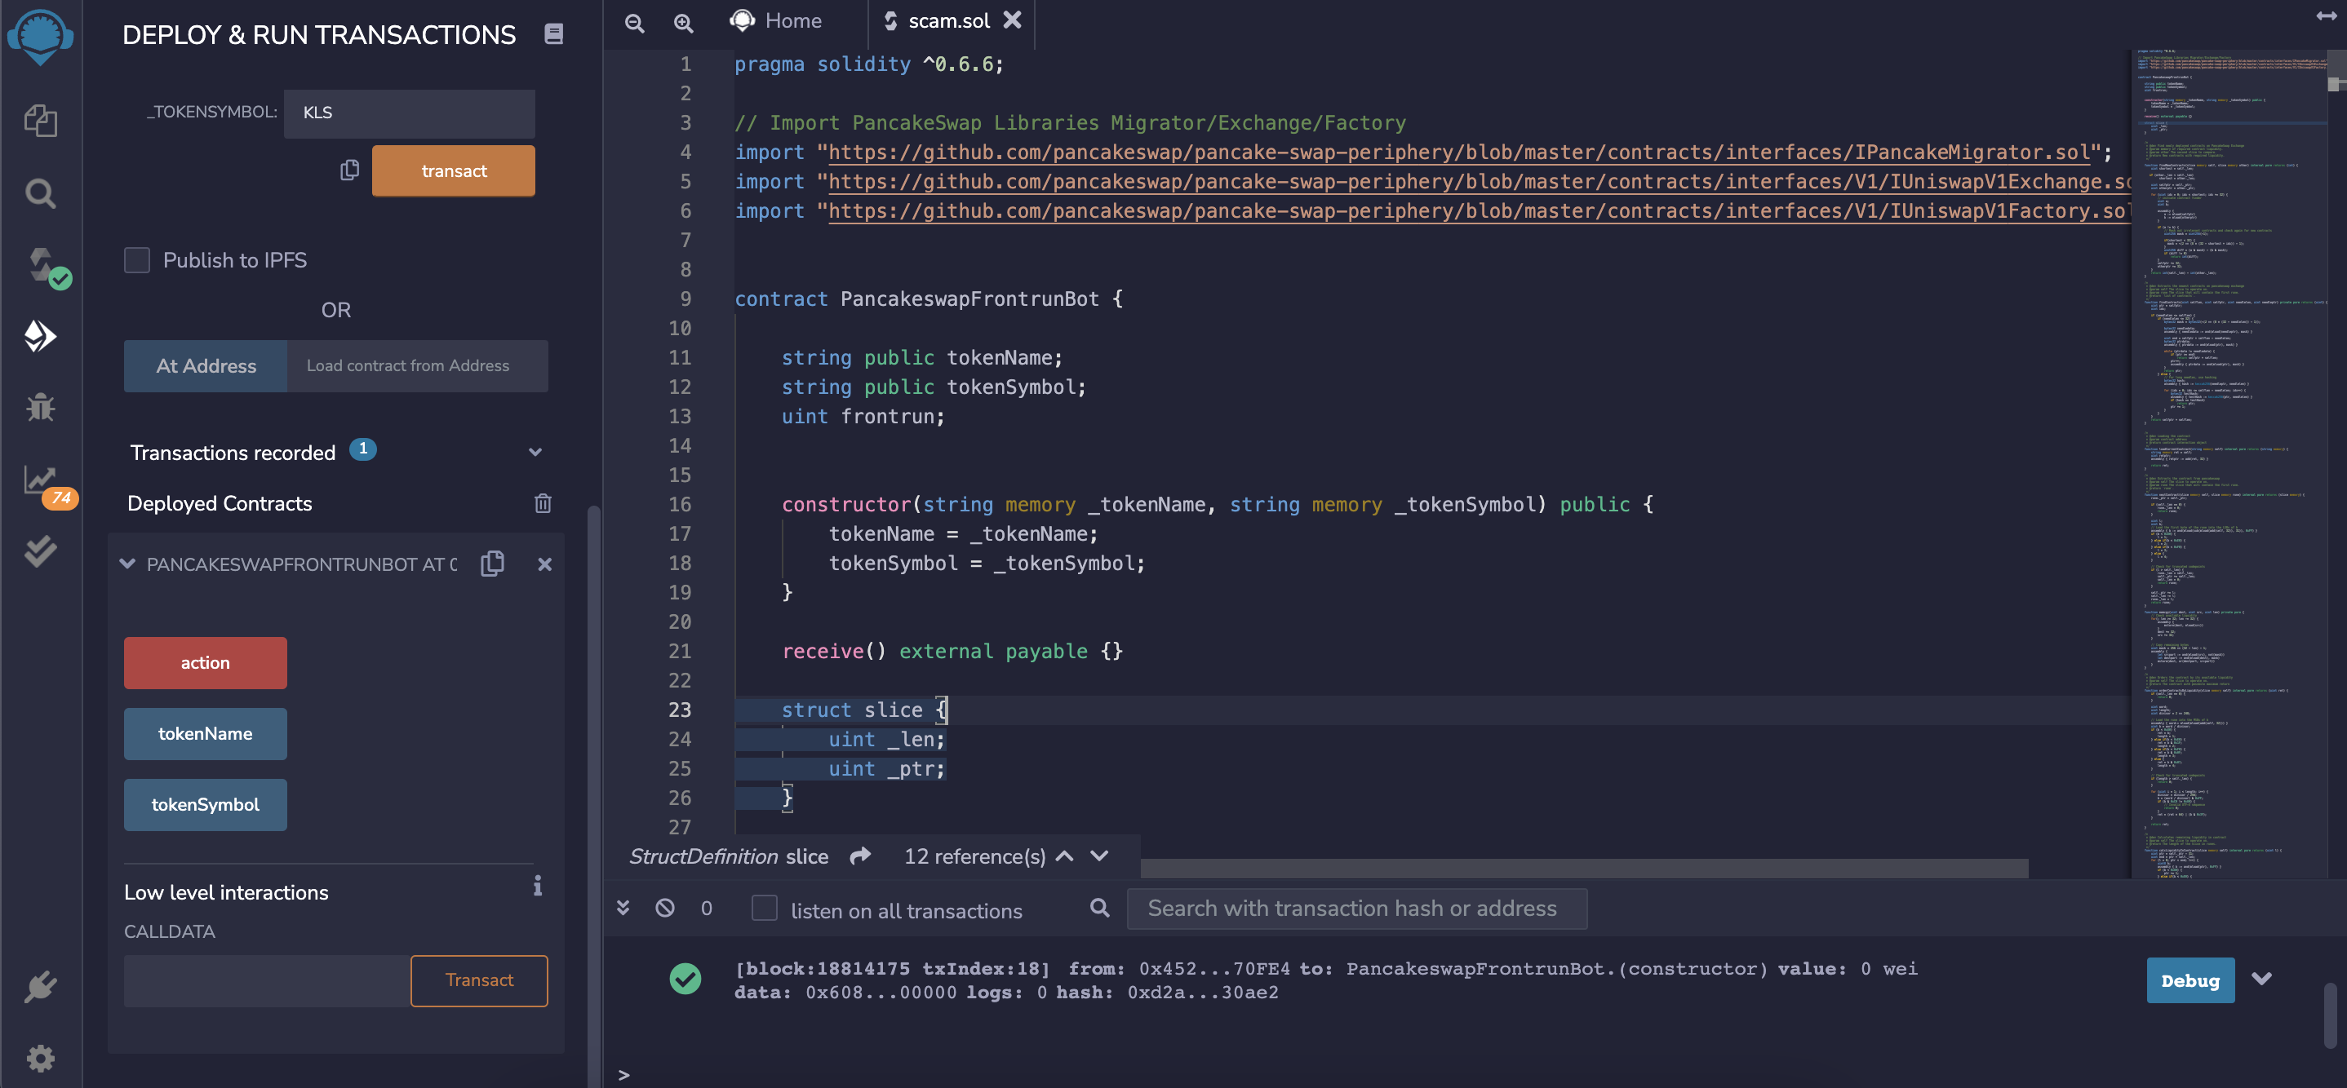2347x1088 pixels.
Task: Copy deployed contract address icon
Action: pos(492,564)
